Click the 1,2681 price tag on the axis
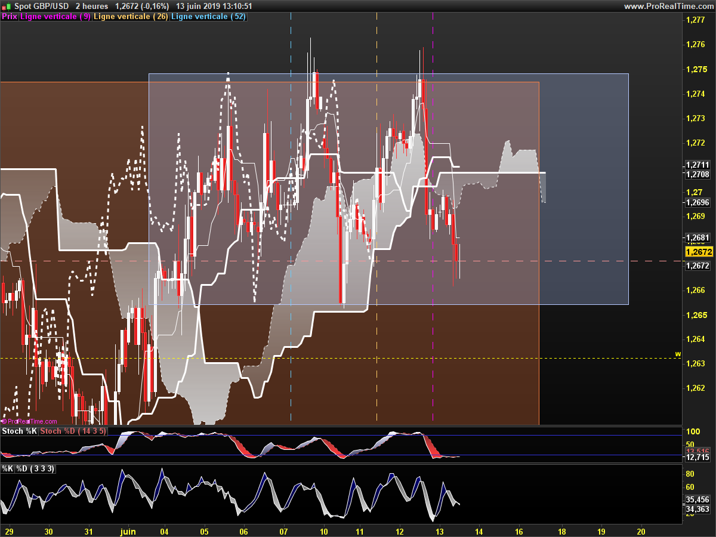 (x=698, y=237)
